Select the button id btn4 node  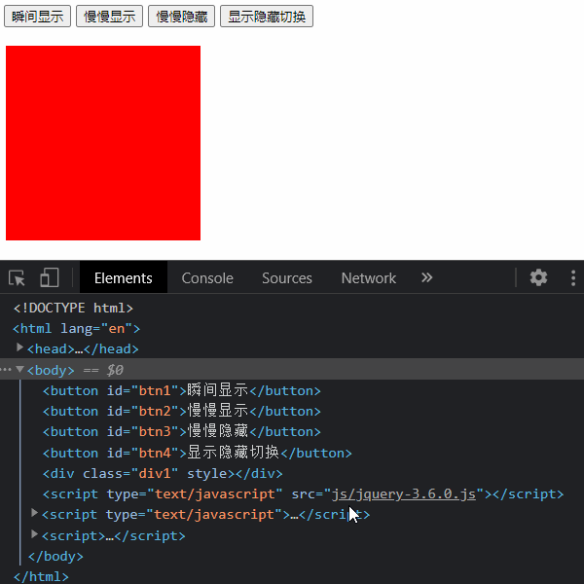pyautogui.click(x=197, y=453)
